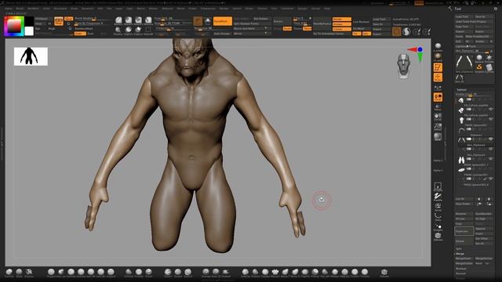Select the dotted Dots stroke icon on right shelf
Screen dimensions: 502x282
point(438,216)
